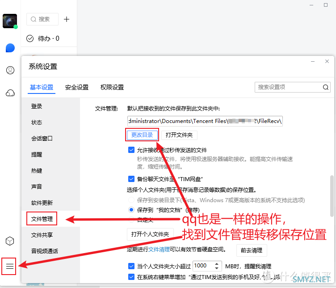Open the blue messages chat icon

(x=10, y=48)
